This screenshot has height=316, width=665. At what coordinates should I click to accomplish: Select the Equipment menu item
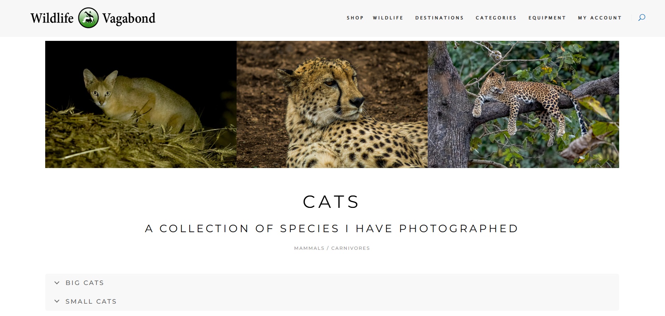[x=547, y=18]
